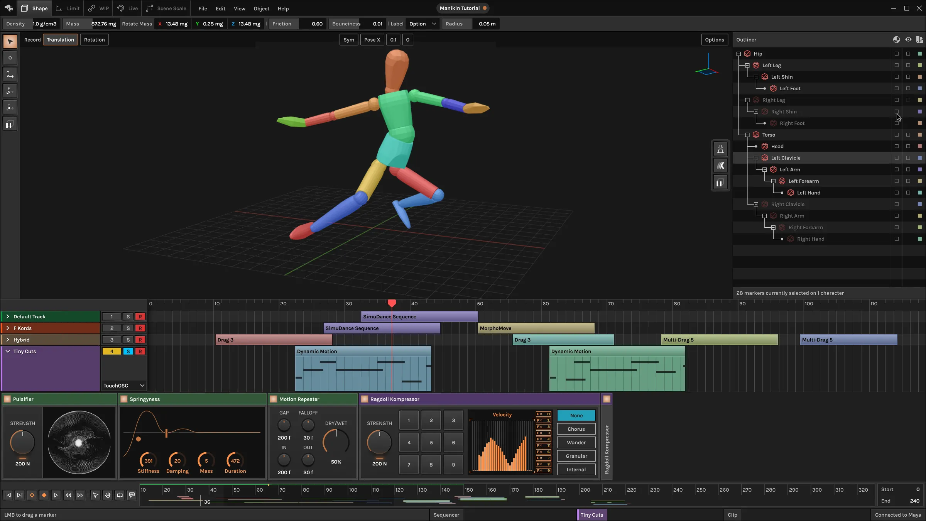This screenshot has height=521, width=926.
Task: Collapse the Tiny Cuts track chevron
Action: pos(7,351)
